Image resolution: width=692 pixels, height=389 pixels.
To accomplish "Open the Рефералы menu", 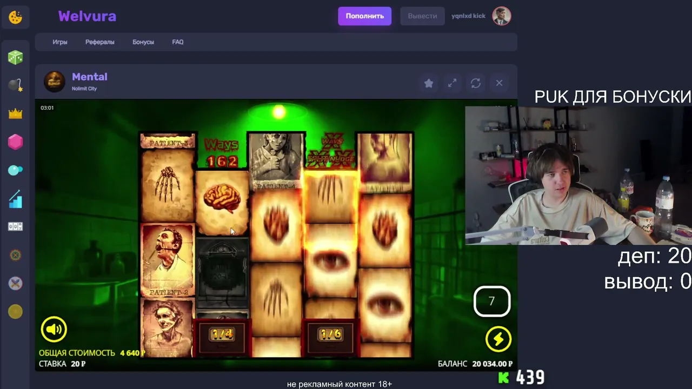I will click(100, 42).
